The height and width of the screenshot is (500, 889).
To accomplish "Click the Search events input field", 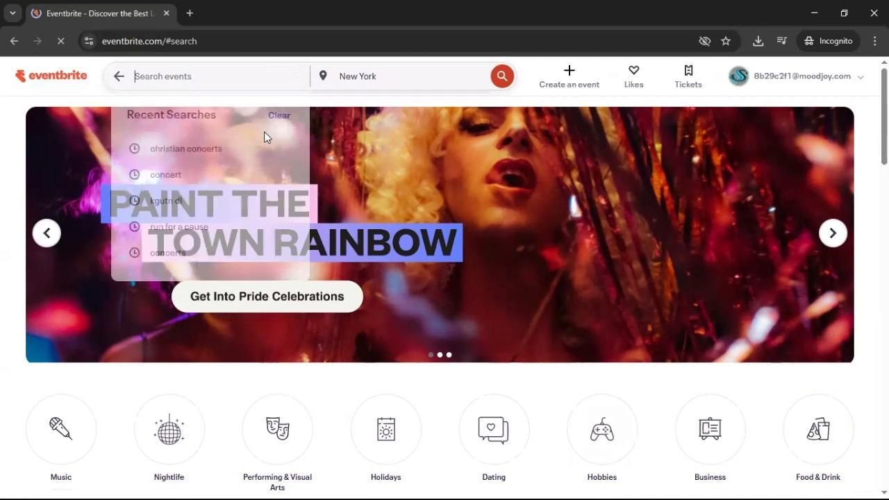I will [219, 76].
